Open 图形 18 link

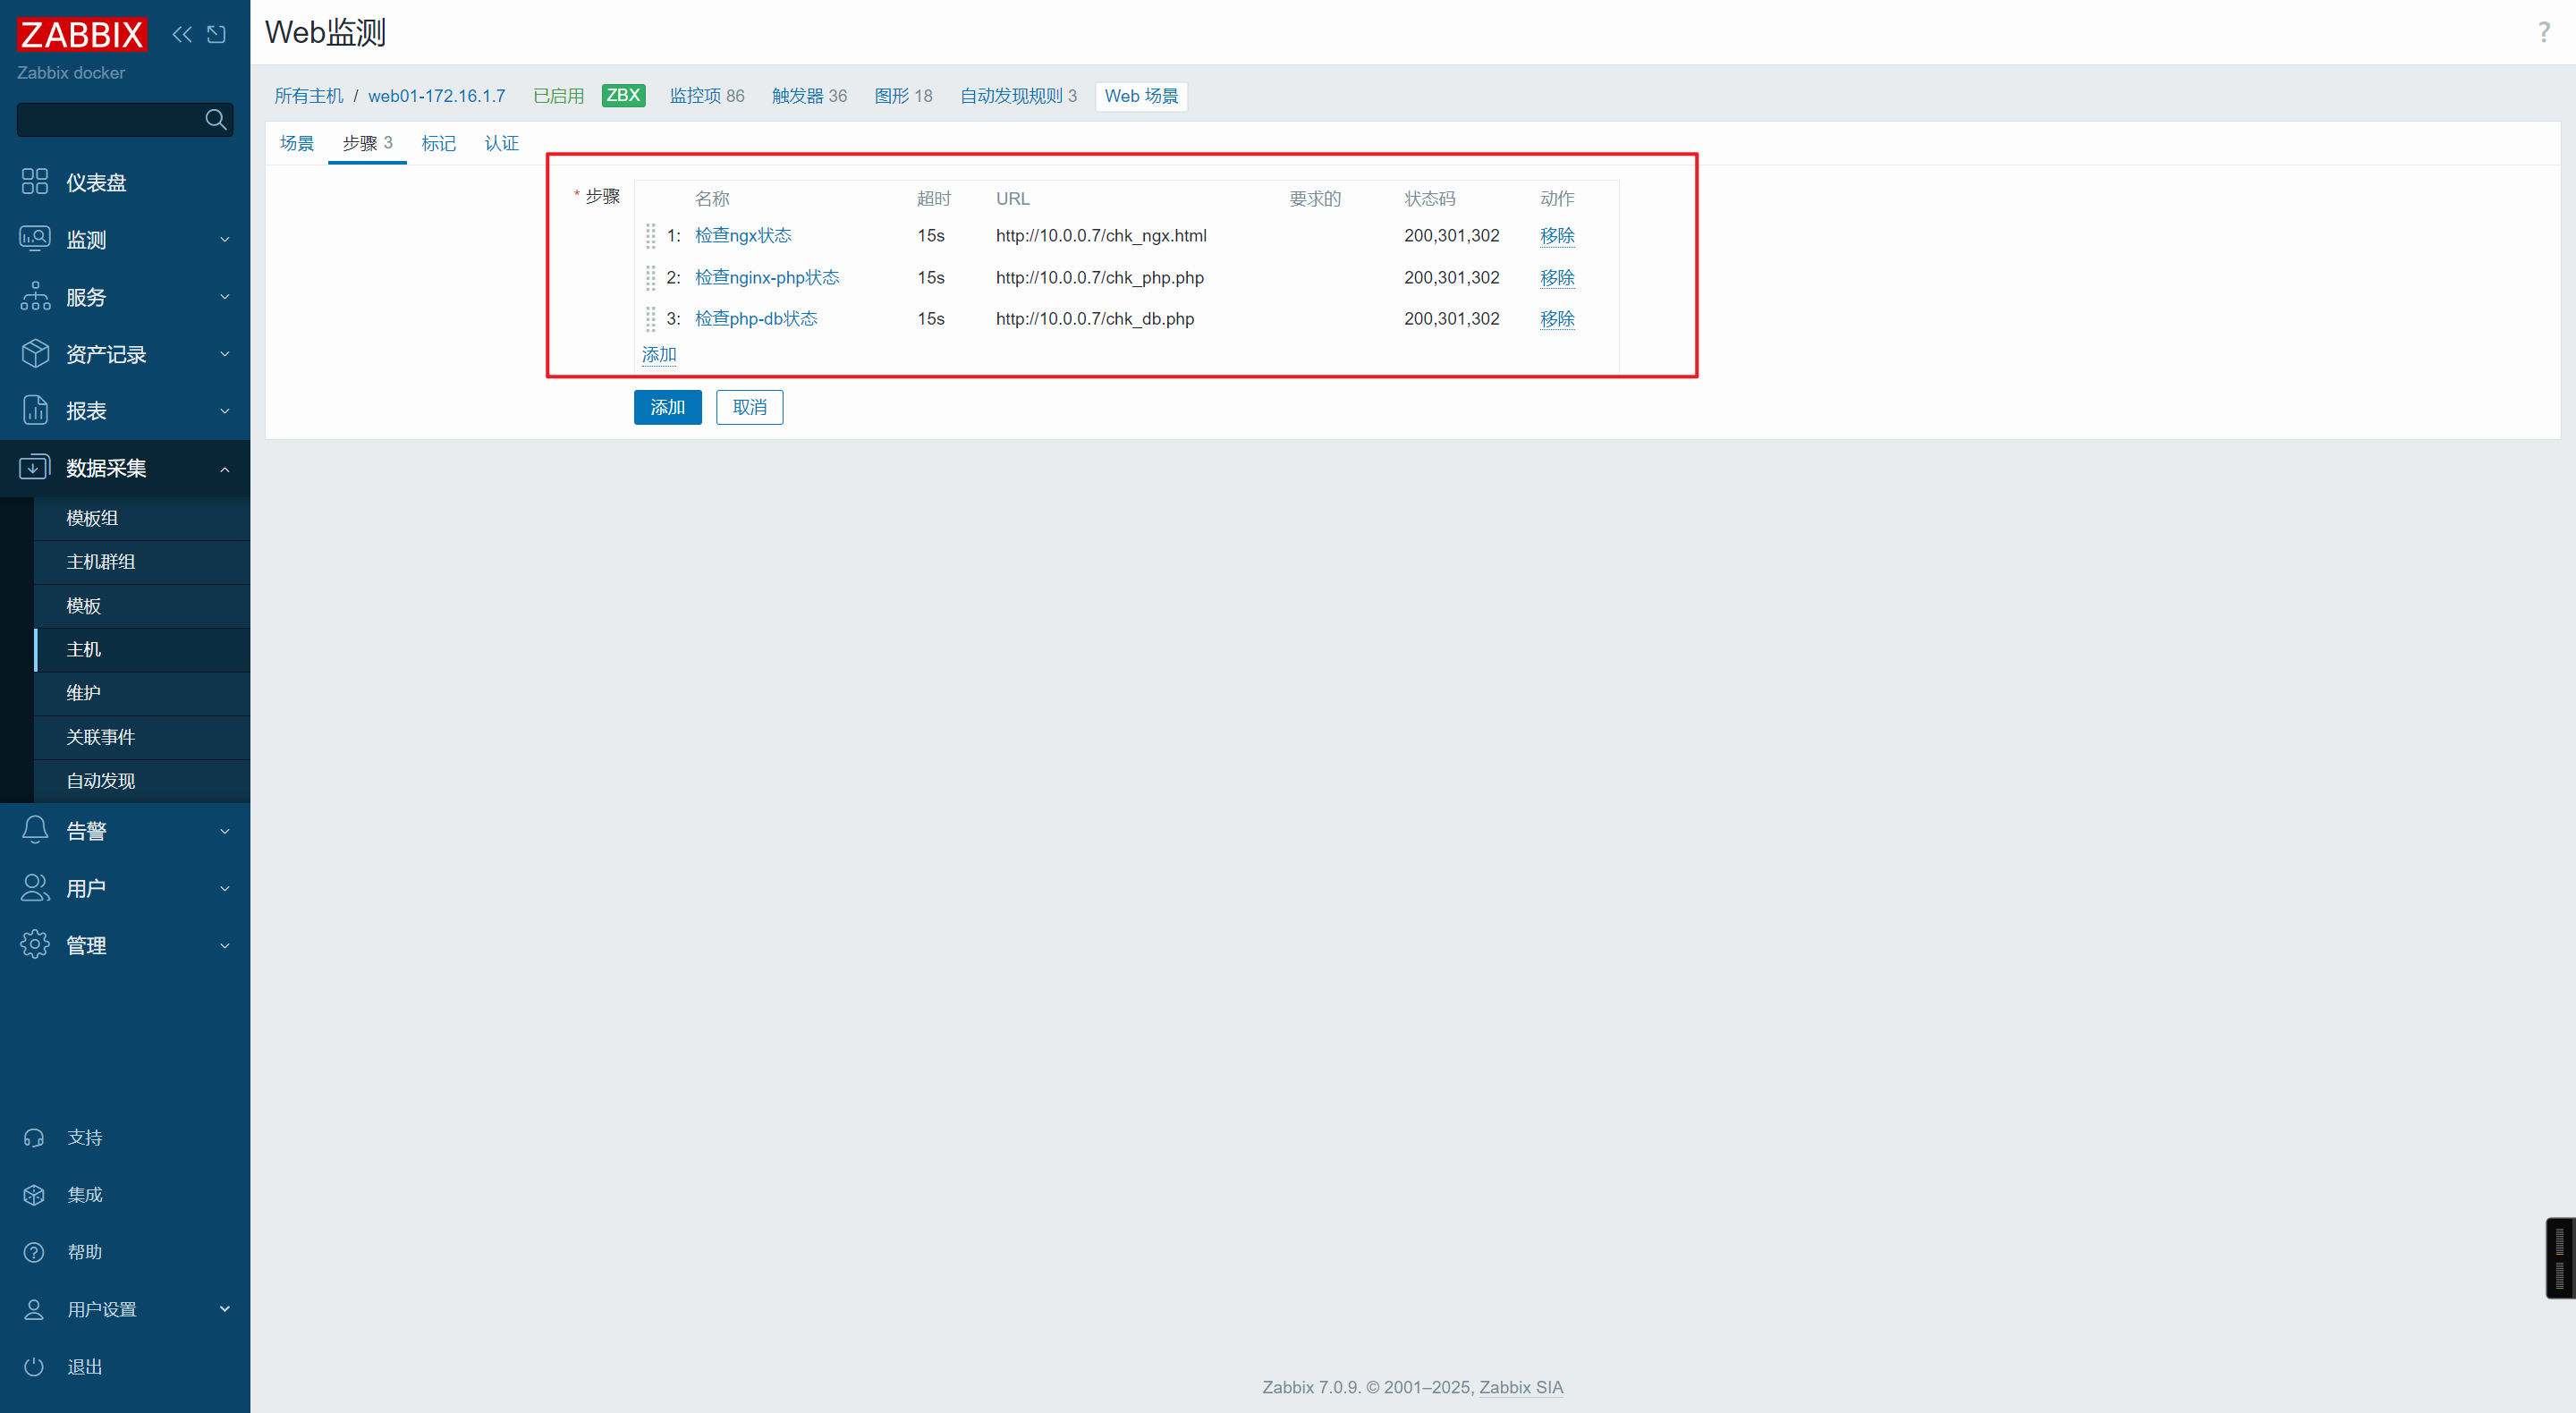903,96
